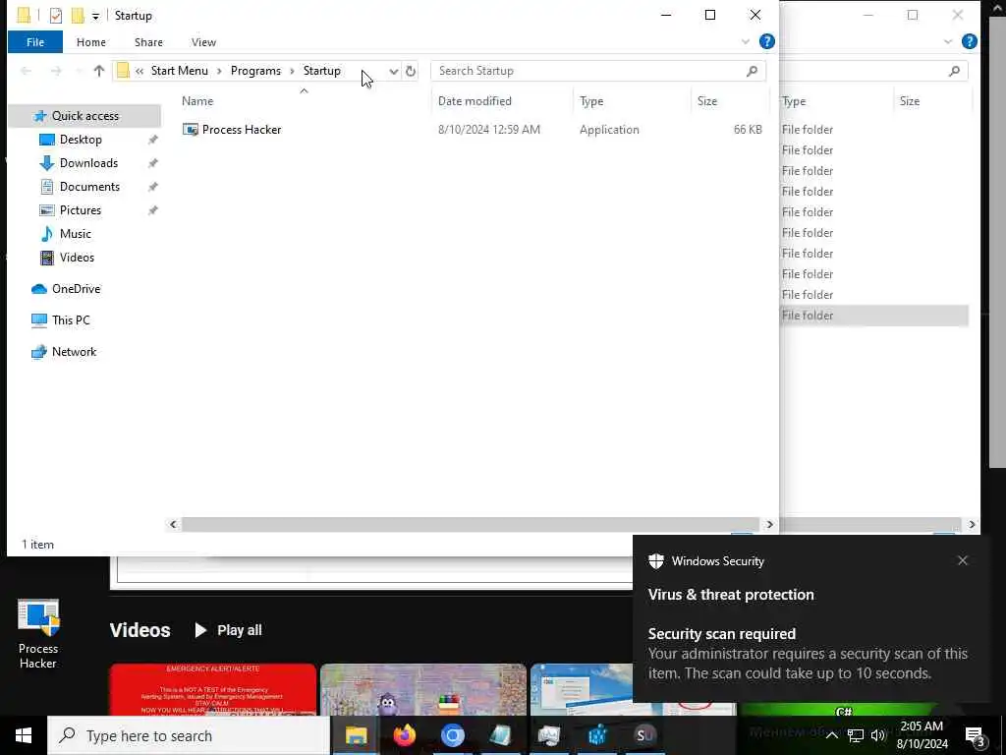Viewport: 1006px width, 755px height.
Task: Open the File tab in Startup window
Action: click(35, 42)
